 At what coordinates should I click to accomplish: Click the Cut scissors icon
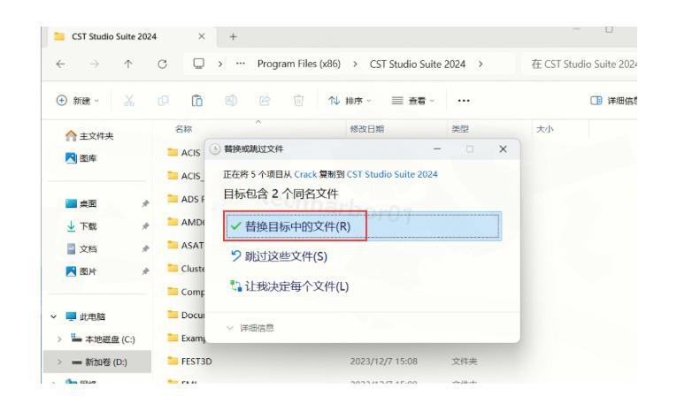click(129, 101)
